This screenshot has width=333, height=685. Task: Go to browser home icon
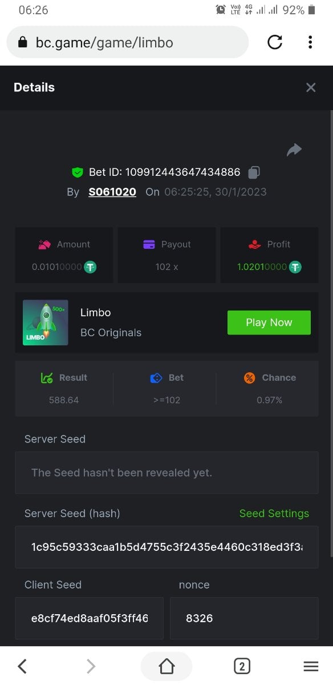point(166,666)
